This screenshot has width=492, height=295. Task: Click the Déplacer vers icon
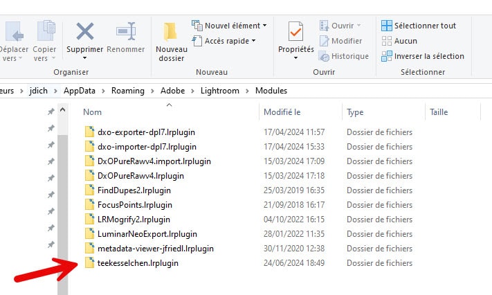tap(14, 31)
